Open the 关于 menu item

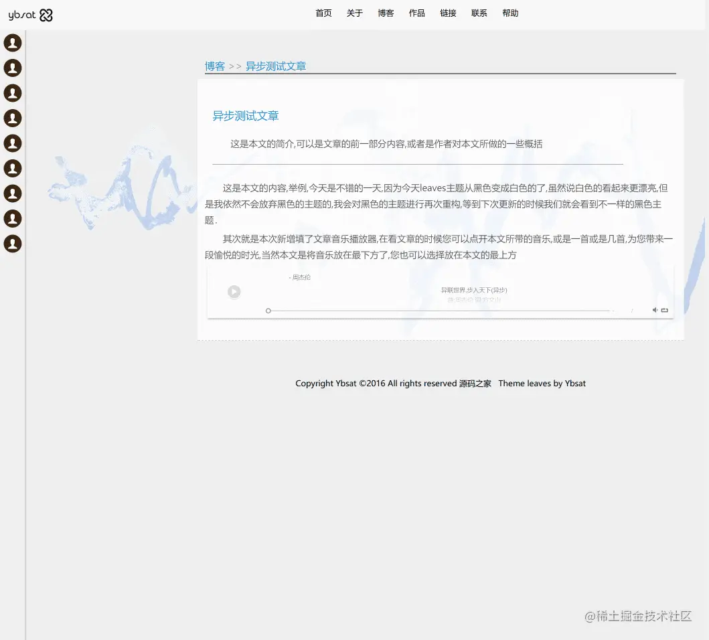pyautogui.click(x=354, y=13)
